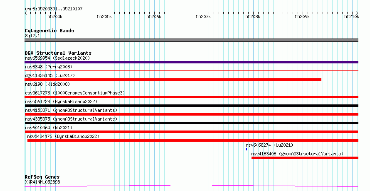Click the 8q12.1 band label

pos(32,36)
